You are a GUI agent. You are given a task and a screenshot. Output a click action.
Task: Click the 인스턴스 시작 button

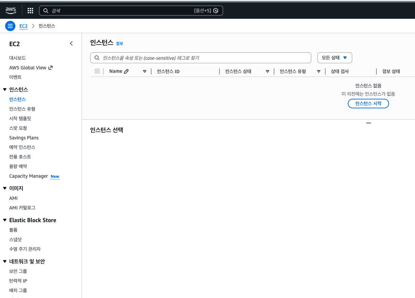[x=368, y=104]
